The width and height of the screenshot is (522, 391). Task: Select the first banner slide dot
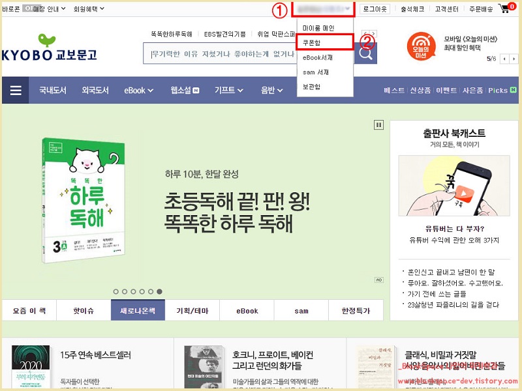click(x=116, y=291)
